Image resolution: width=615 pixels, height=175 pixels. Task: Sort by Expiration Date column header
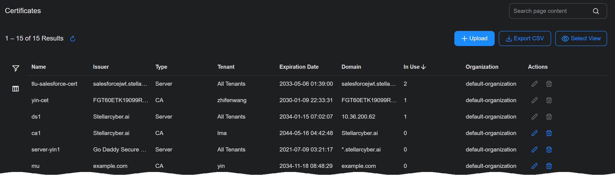299,67
